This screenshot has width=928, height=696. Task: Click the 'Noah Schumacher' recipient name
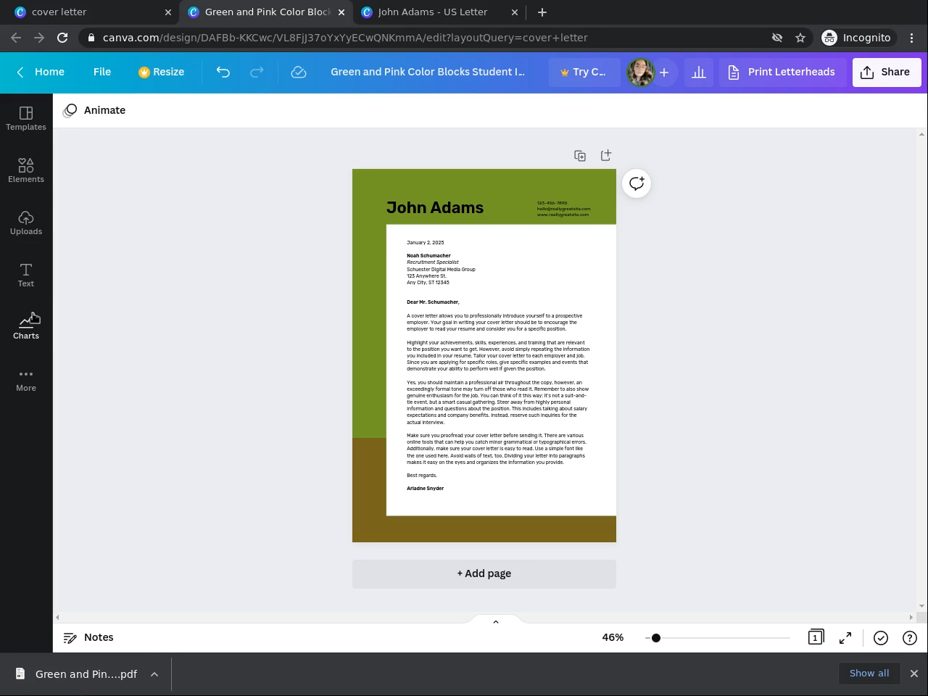[x=428, y=256]
